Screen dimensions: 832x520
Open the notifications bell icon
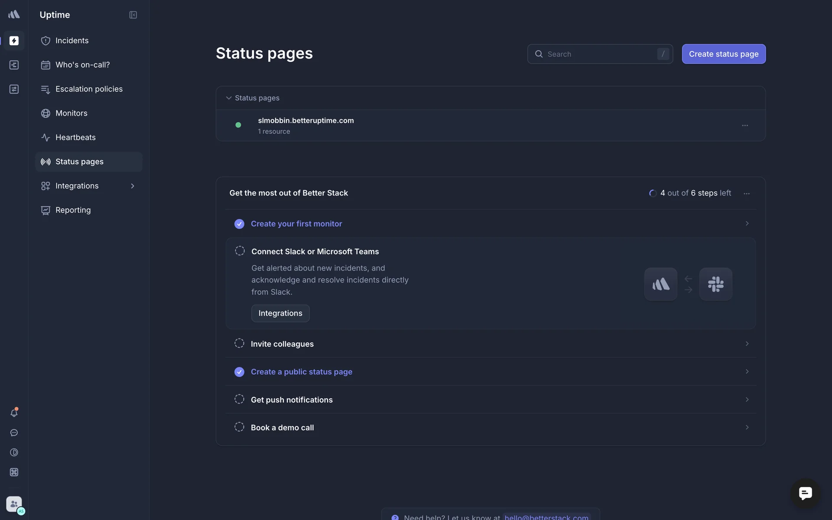[x=14, y=413]
